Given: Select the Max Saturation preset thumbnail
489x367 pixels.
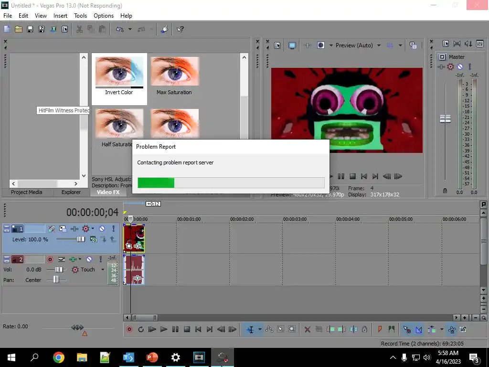Looking at the screenshot, I should (x=175, y=72).
